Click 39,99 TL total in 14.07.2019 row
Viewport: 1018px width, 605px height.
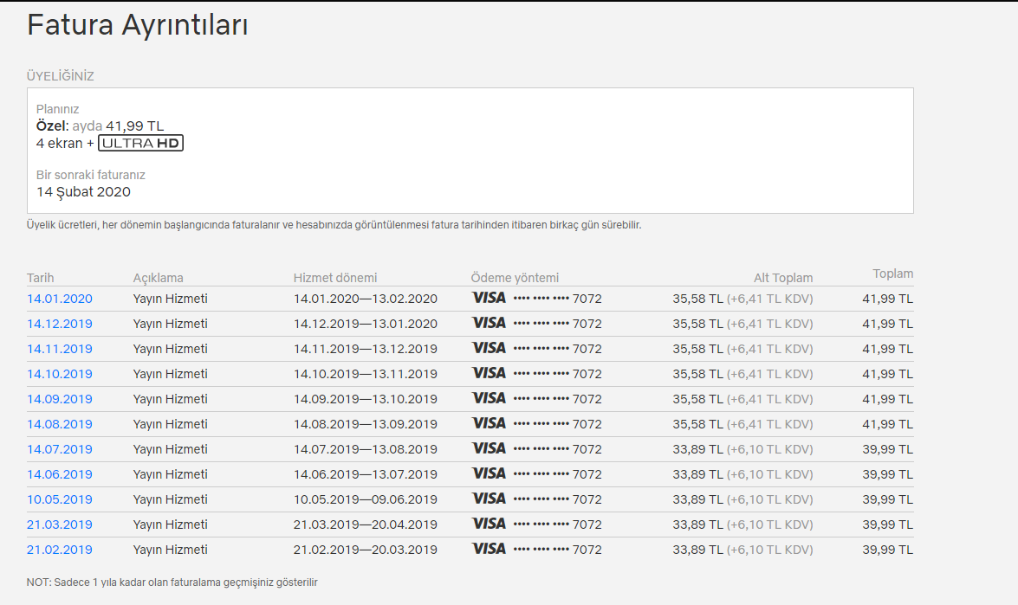[x=887, y=449]
